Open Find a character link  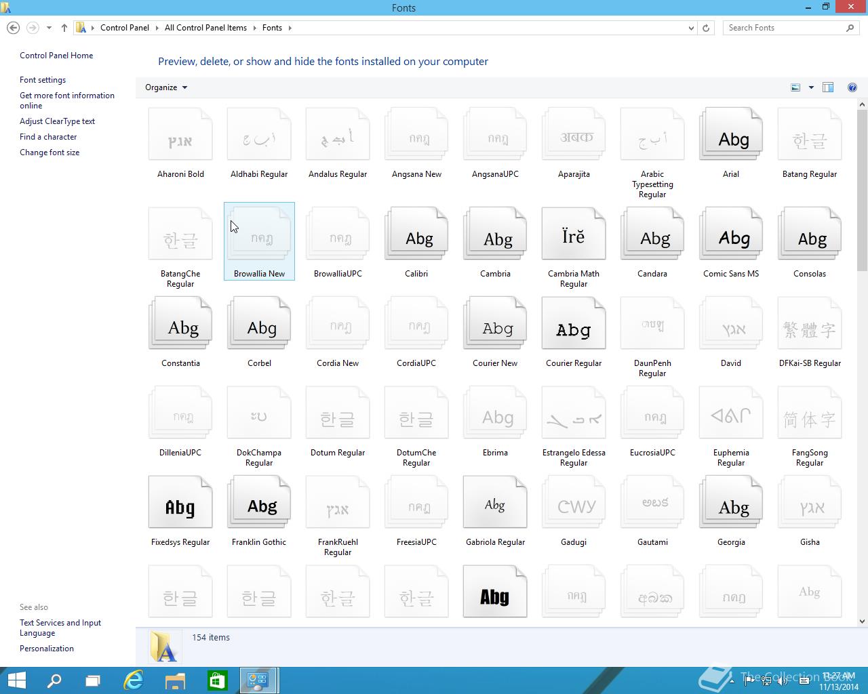tap(48, 137)
